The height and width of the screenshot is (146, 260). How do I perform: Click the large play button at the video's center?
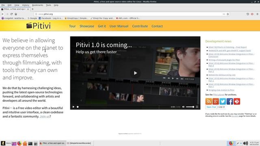click(x=135, y=73)
